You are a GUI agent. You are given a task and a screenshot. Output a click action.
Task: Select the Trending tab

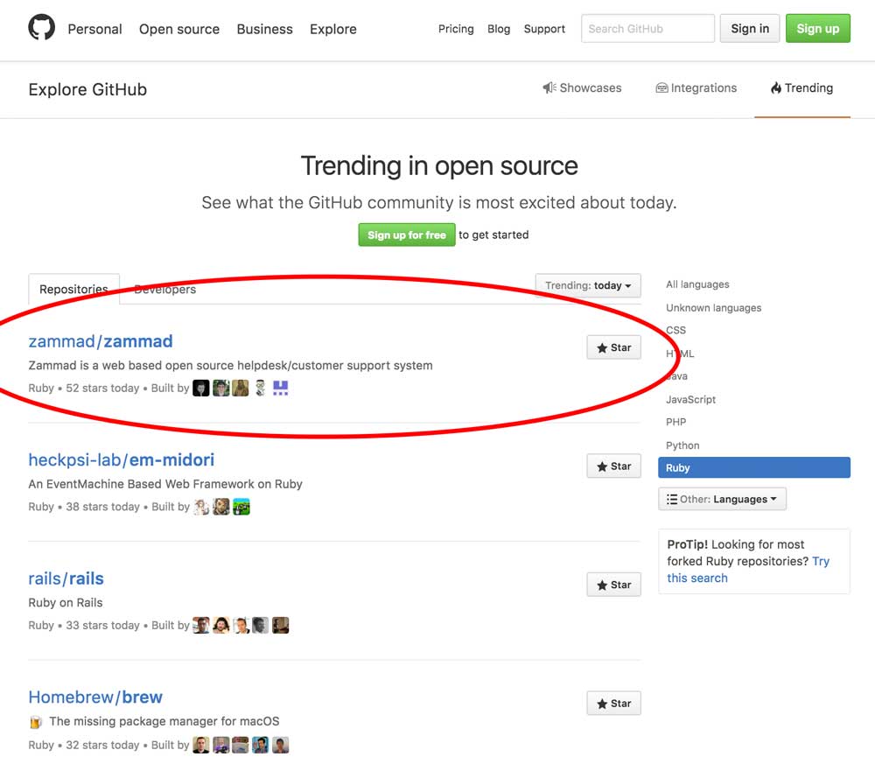click(x=801, y=88)
